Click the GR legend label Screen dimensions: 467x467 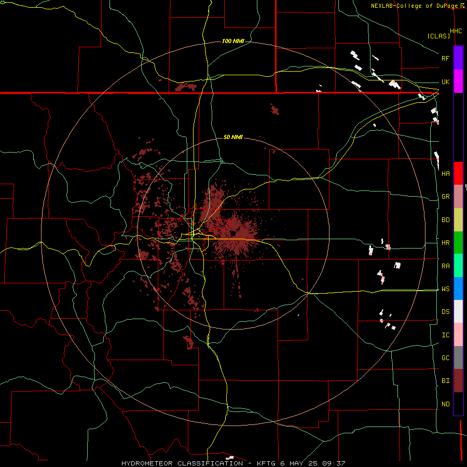pyautogui.click(x=445, y=197)
